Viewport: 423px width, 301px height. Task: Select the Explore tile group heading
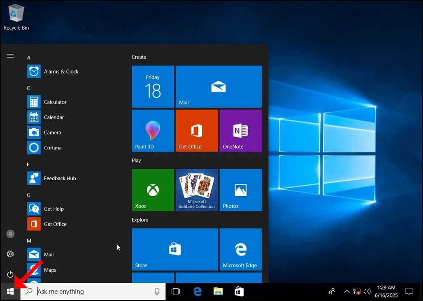click(x=140, y=220)
